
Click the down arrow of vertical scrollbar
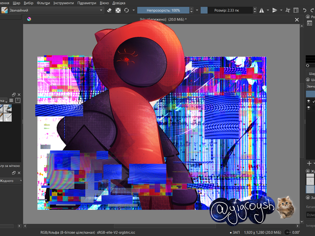pos(302,222)
